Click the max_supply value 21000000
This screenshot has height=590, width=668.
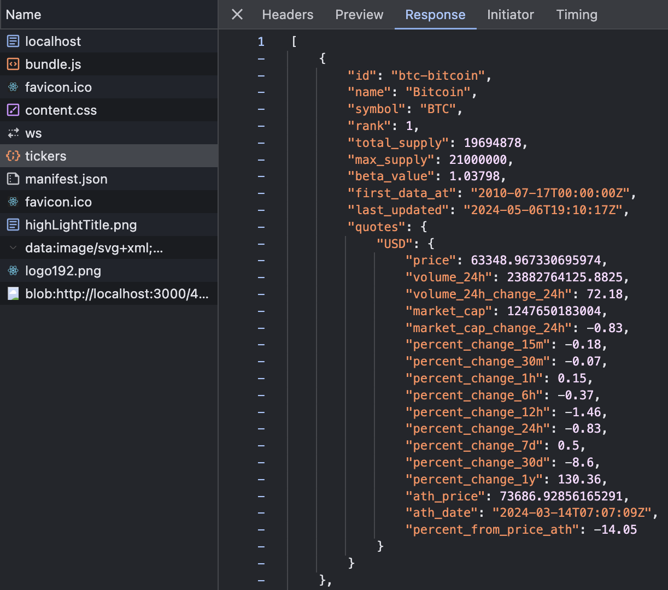(478, 160)
